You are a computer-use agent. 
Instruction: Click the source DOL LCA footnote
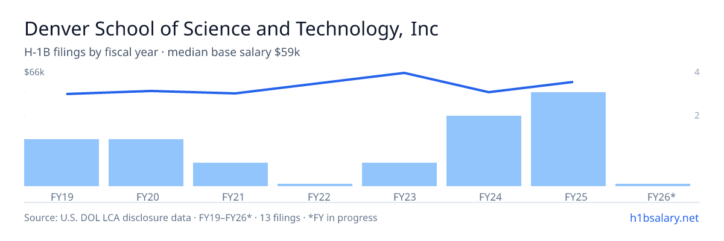pyautogui.click(x=200, y=218)
